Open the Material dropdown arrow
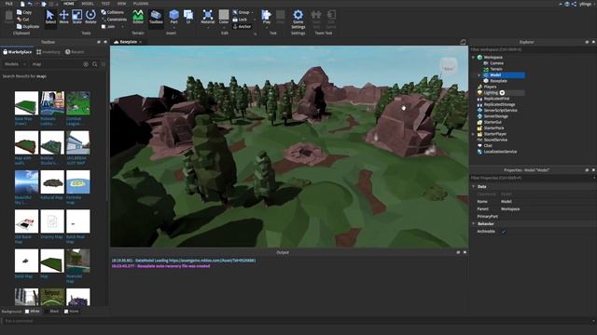597x335 pixels. pos(208,27)
